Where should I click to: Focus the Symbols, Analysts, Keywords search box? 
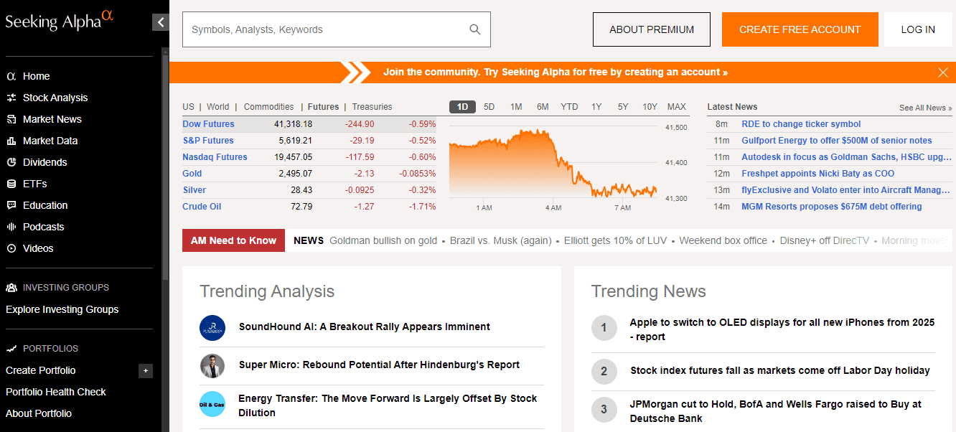click(x=337, y=29)
